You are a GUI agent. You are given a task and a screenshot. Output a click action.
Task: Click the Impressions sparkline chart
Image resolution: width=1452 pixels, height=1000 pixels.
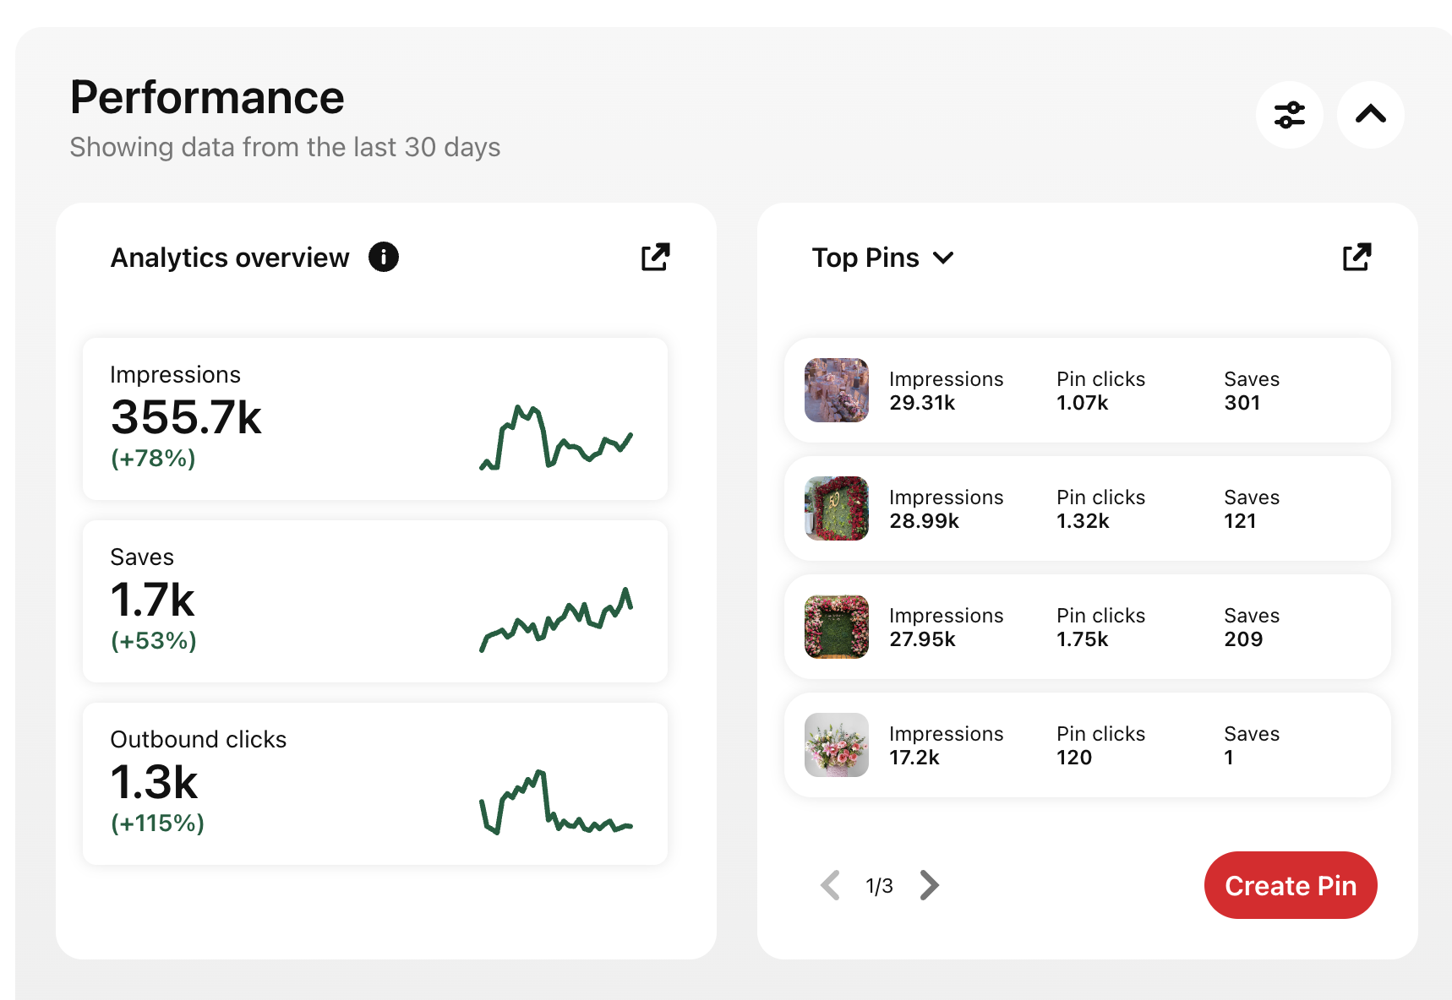pos(556,437)
